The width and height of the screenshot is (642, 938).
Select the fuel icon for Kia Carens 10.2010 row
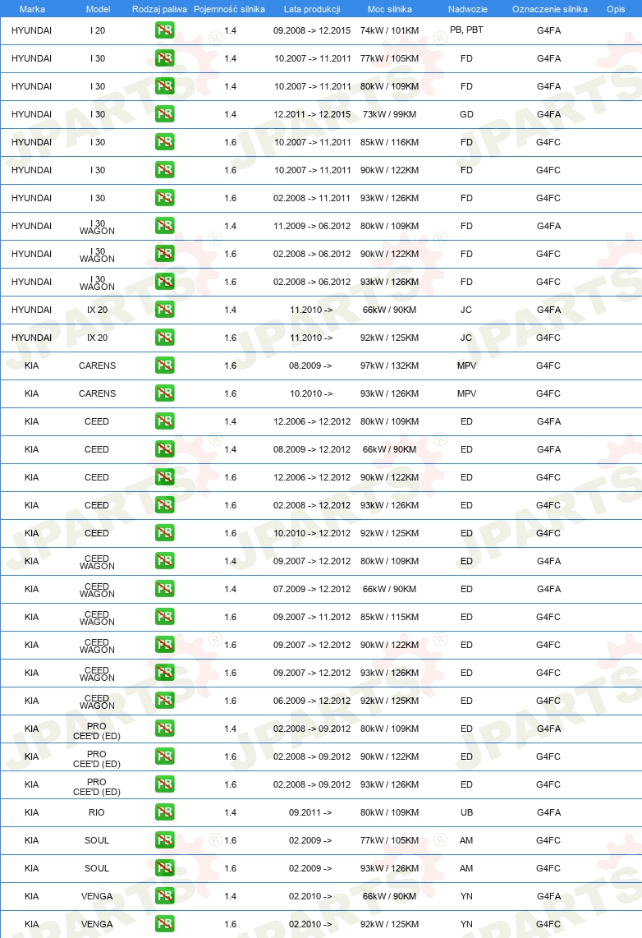coord(164,393)
